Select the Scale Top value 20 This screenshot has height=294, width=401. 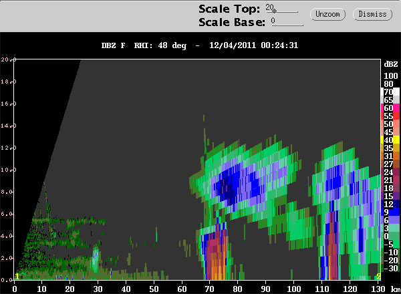click(269, 7)
